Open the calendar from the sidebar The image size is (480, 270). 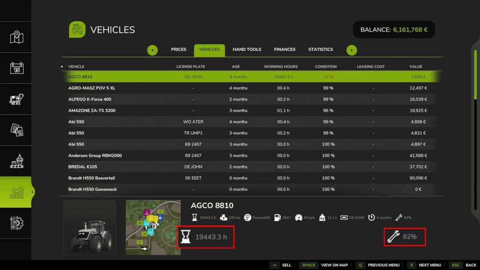16,69
